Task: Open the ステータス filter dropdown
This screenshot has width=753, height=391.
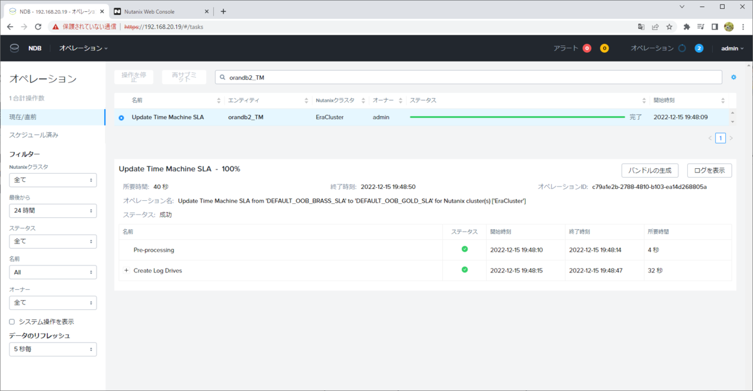Action: tap(53, 241)
